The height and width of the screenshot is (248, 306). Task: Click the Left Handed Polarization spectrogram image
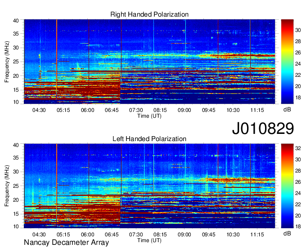click(x=149, y=186)
